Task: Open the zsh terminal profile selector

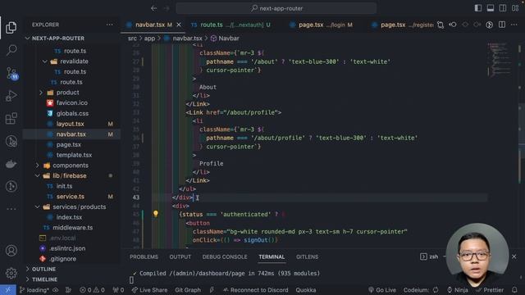Action: 429,256
